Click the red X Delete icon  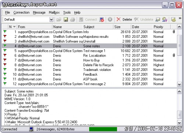[118, 19]
